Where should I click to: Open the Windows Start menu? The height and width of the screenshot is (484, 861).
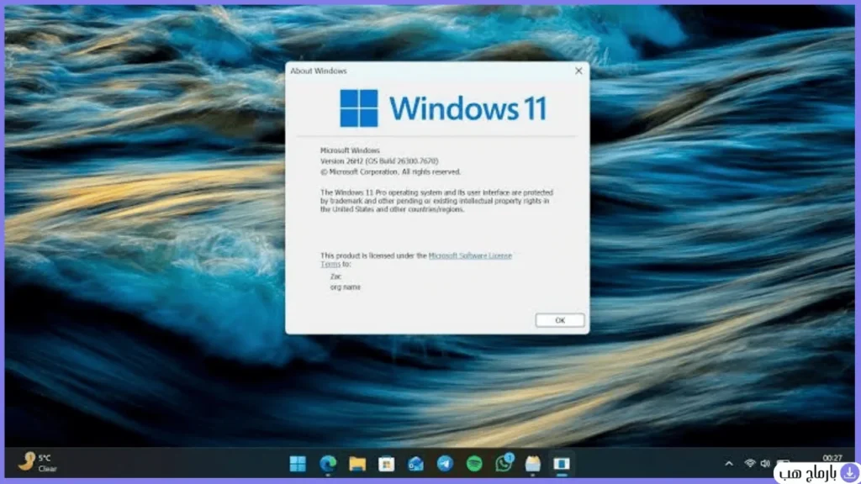[298, 464]
